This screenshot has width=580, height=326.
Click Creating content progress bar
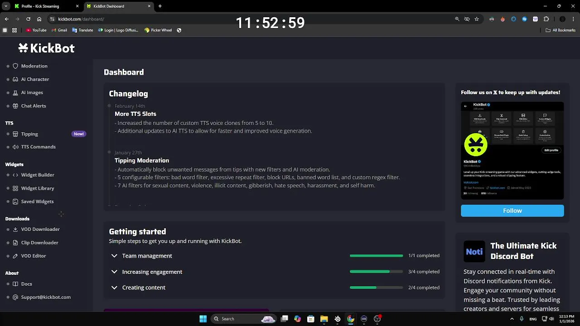(376, 288)
